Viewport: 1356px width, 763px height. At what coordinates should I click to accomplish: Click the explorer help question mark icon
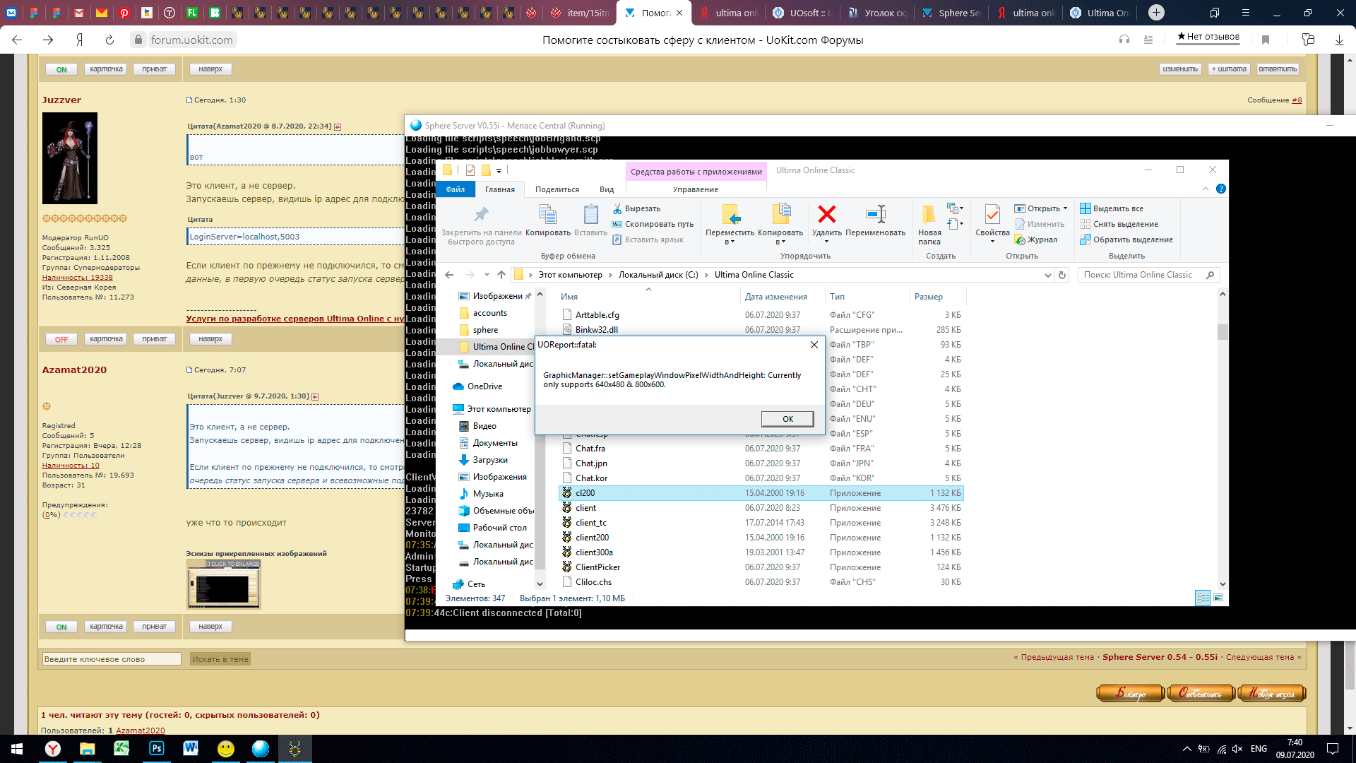click(1221, 189)
